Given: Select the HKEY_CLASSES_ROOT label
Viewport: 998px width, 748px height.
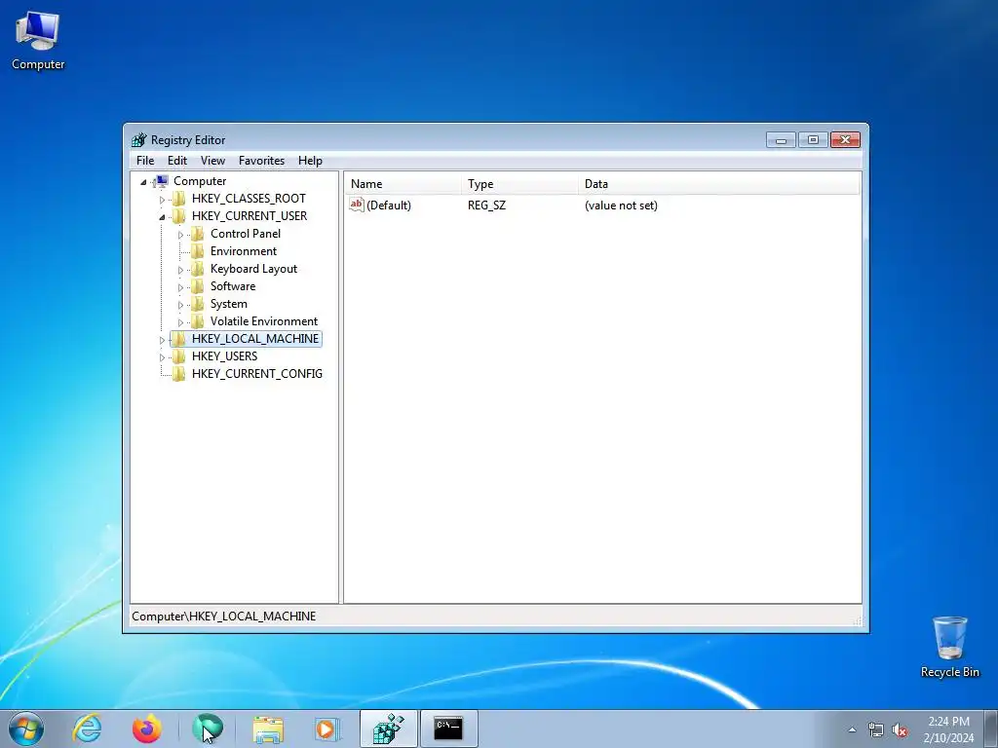Looking at the screenshot, I should pos(249,199).
